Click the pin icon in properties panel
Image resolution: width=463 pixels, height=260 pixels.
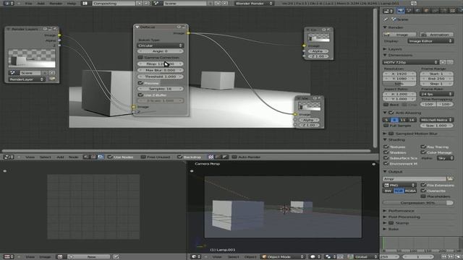click(386, 19)
